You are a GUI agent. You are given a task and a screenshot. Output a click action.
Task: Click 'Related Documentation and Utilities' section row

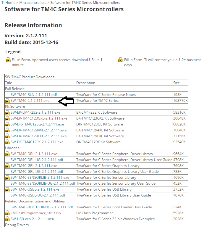pyautogui.click(x=96, y=201)
